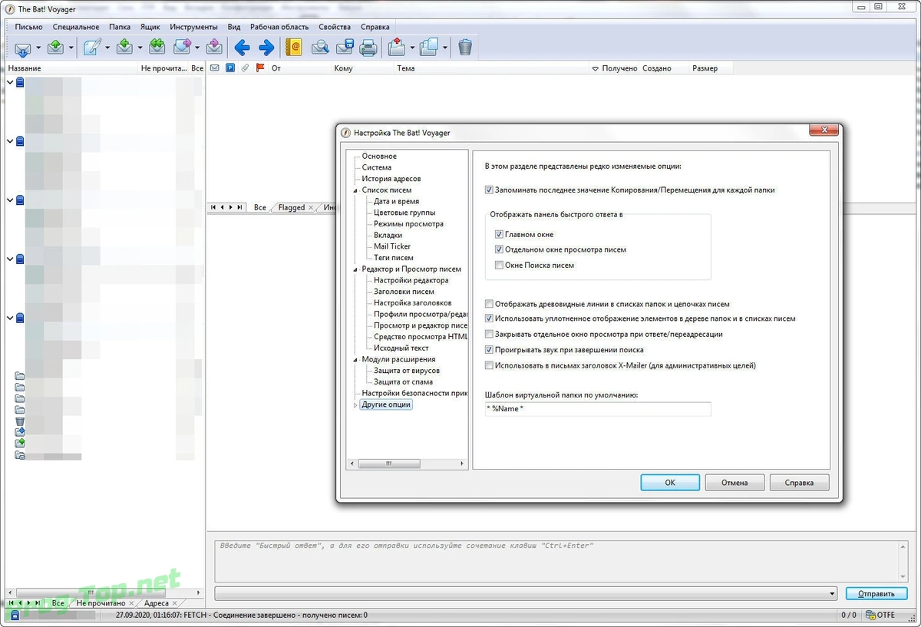The image size is (921, 627).
Task: Select 'Защита от спама' in settings tree
Action: point(403,381)
